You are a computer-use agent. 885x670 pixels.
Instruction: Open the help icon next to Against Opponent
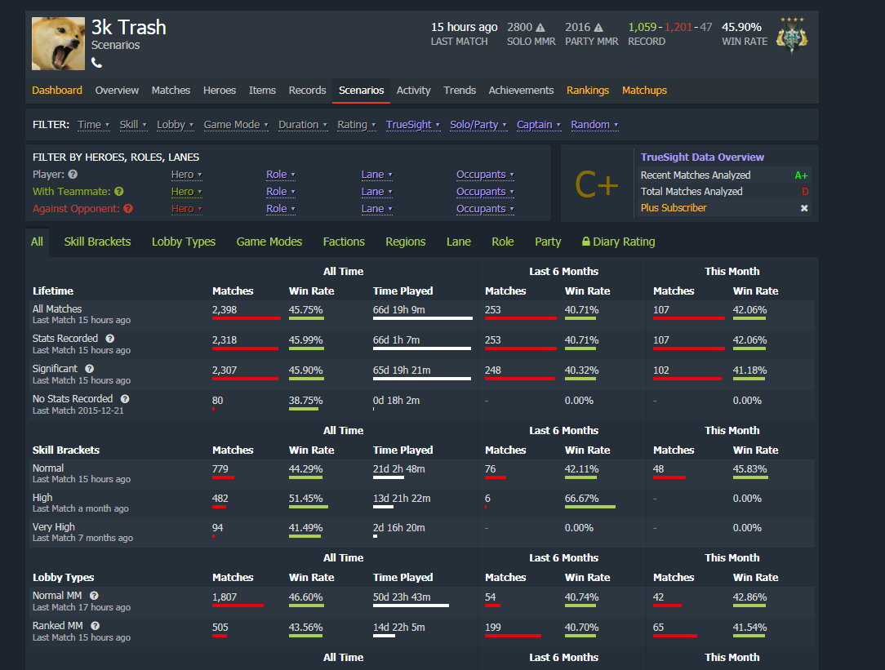128,208
